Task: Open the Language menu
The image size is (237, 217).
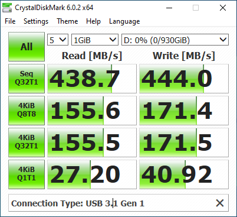Action: pos(124,21)
